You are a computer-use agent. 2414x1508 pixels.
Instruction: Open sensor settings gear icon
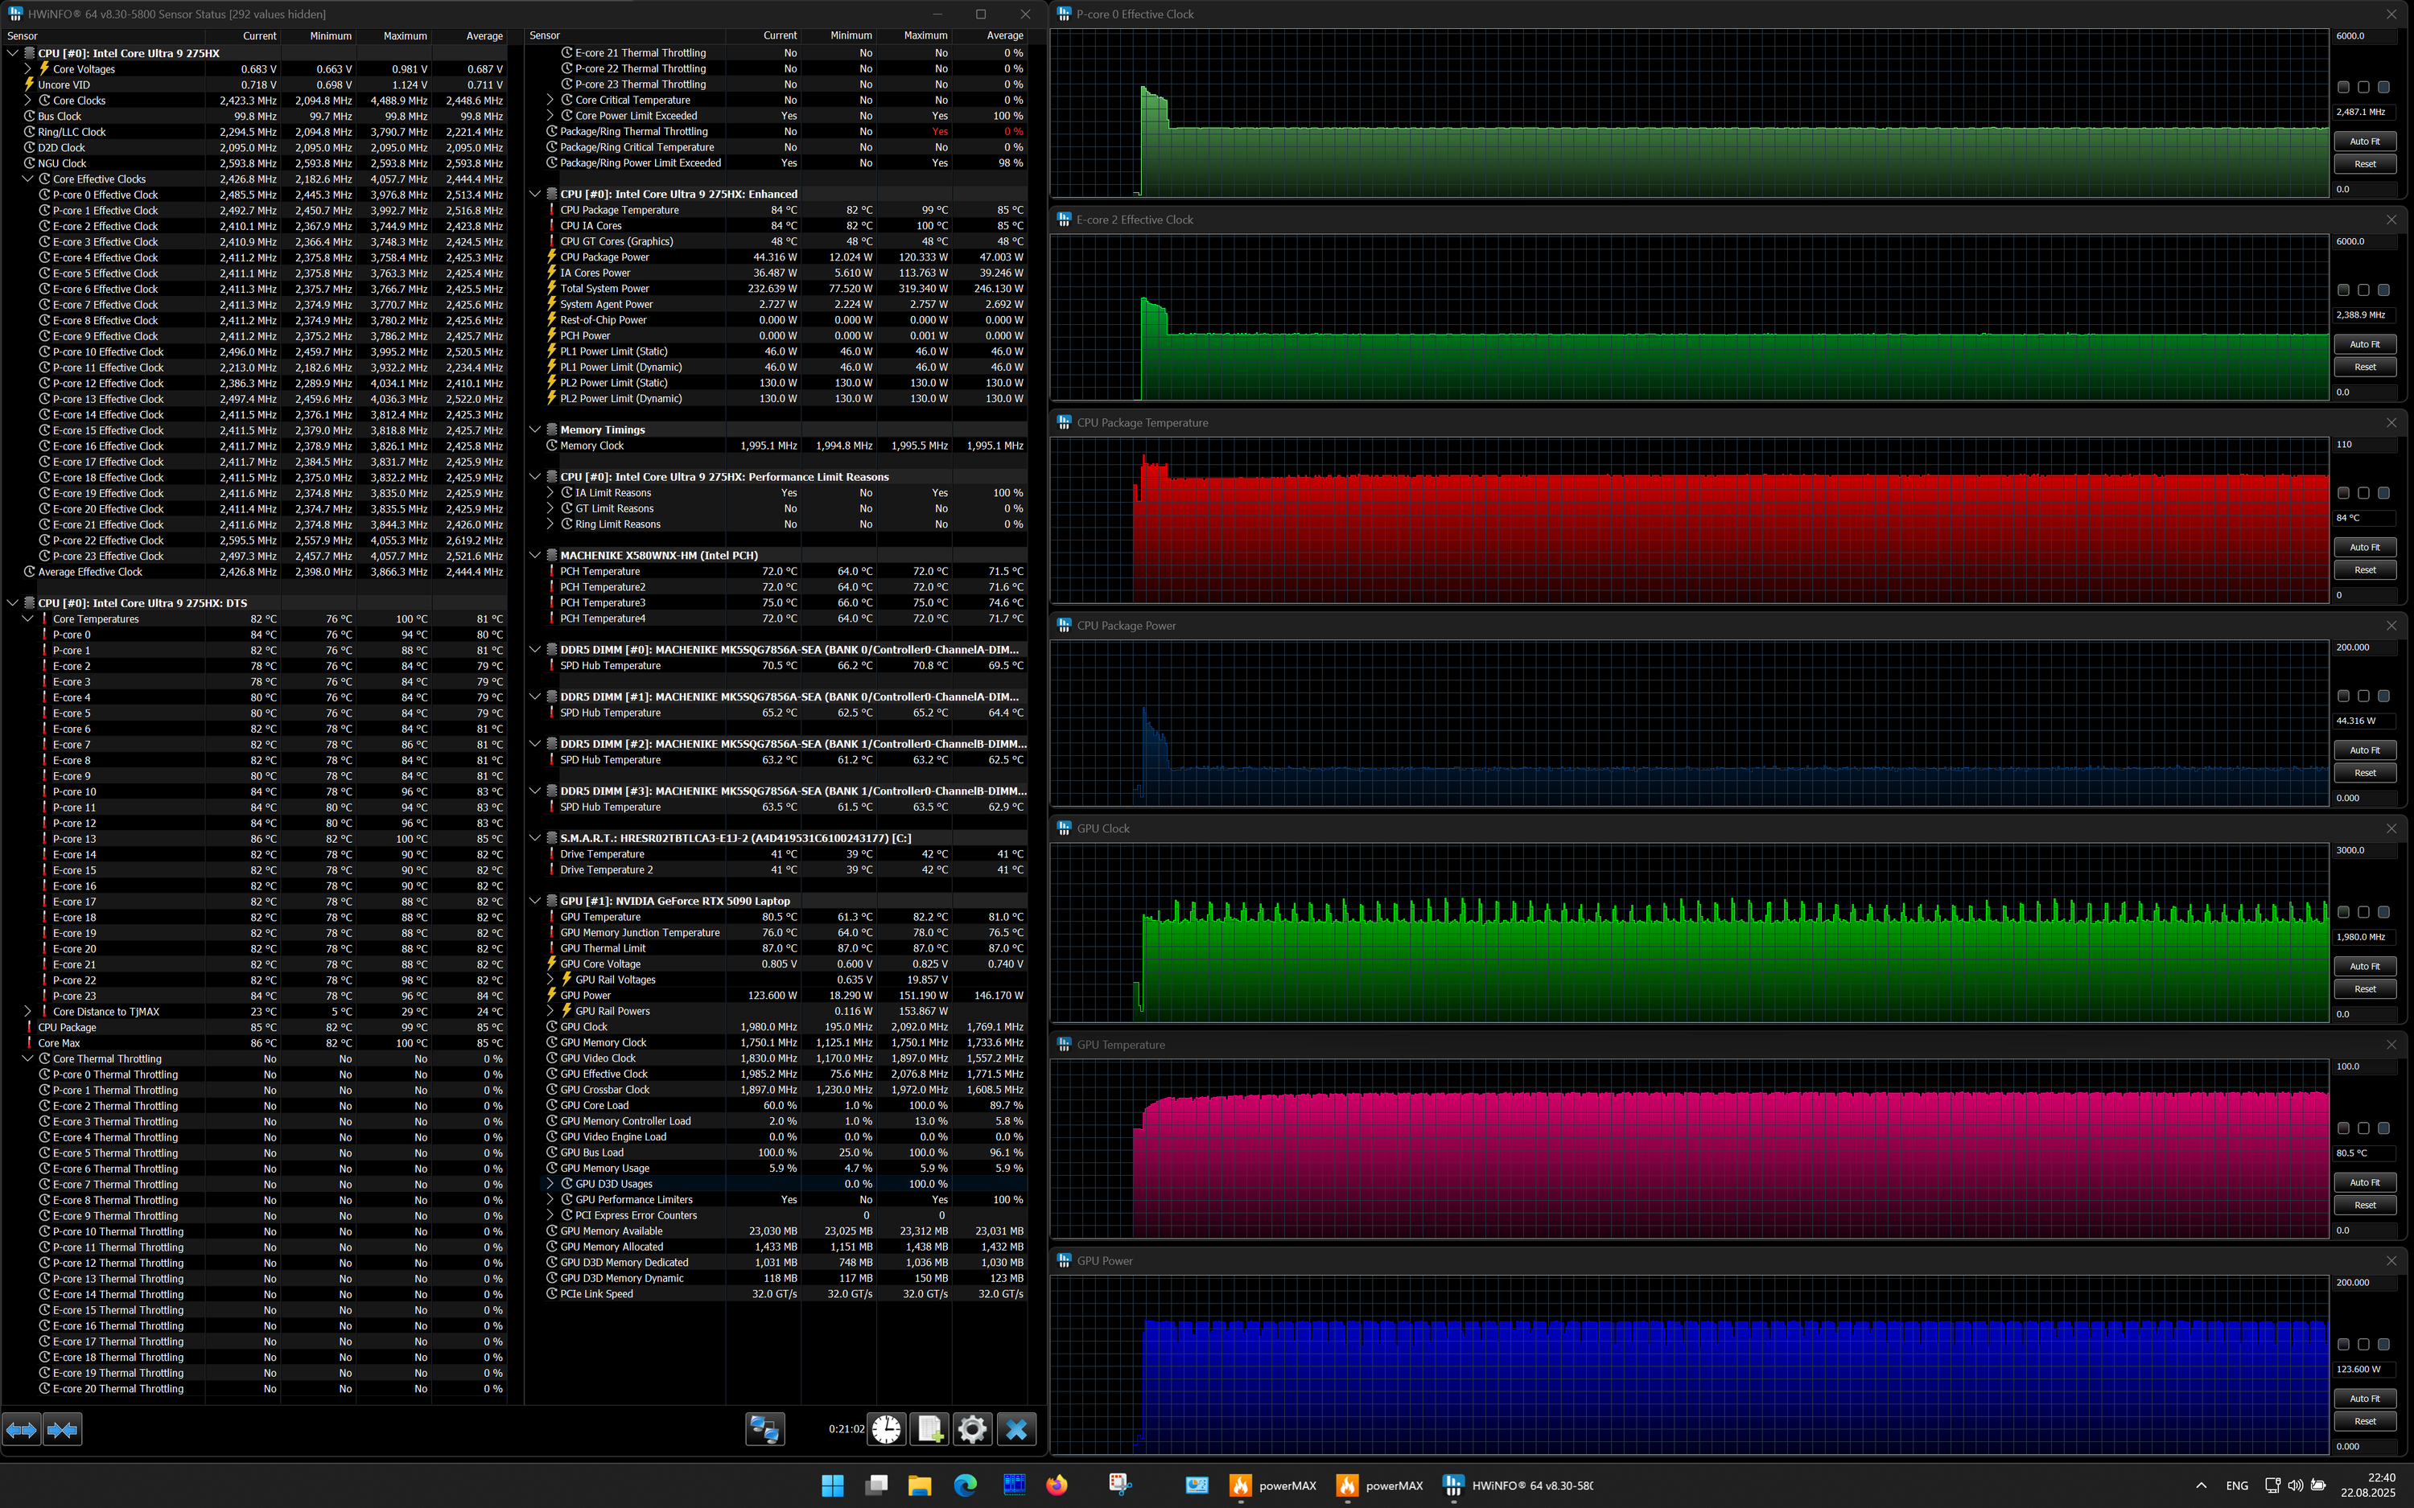[973, 1429]
